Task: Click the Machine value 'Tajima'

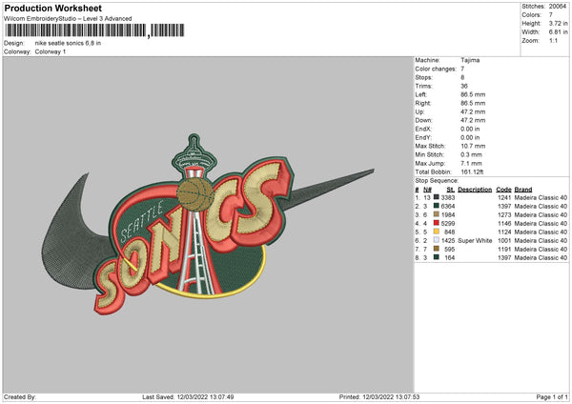Action: (470, 60)
